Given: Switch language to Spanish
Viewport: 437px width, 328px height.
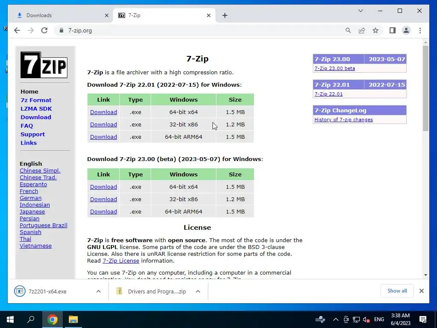Looking at the screenshot, I should (30, 232).
